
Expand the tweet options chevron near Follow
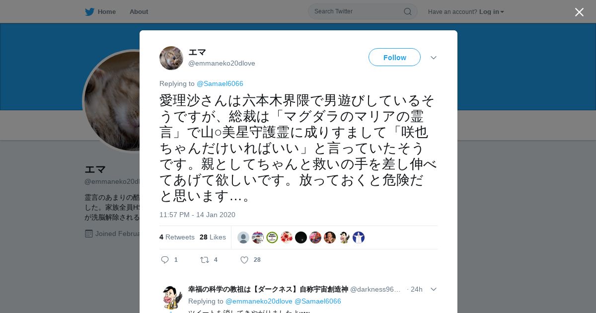434,58
